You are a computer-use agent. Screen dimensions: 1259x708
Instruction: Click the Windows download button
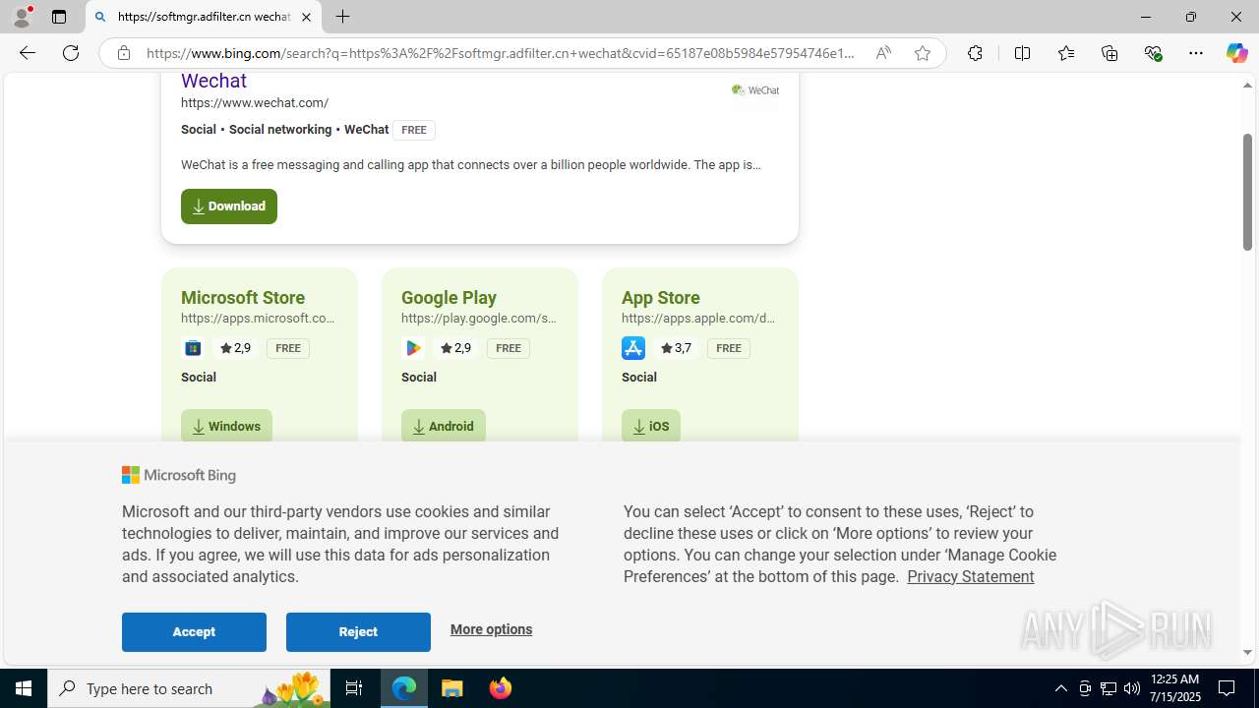coord(226,426)
